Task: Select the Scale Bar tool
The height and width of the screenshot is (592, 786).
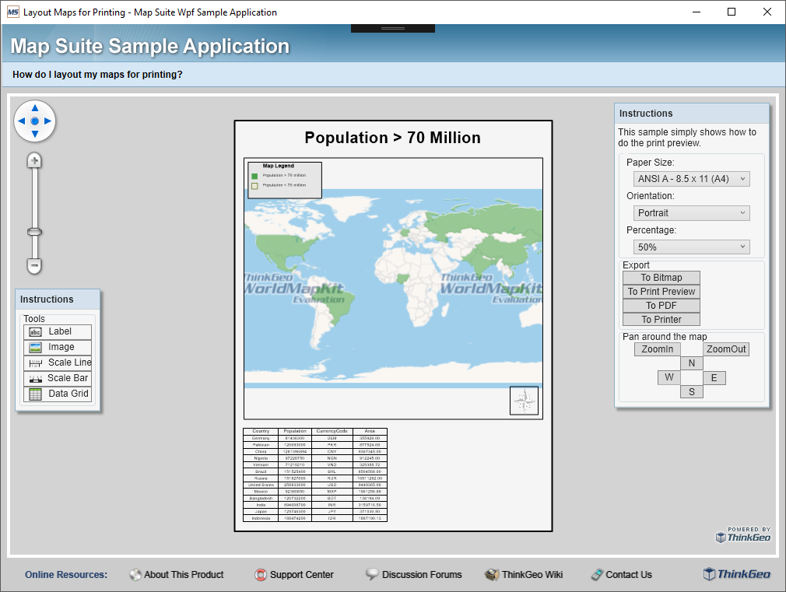Action: [58, 378]
